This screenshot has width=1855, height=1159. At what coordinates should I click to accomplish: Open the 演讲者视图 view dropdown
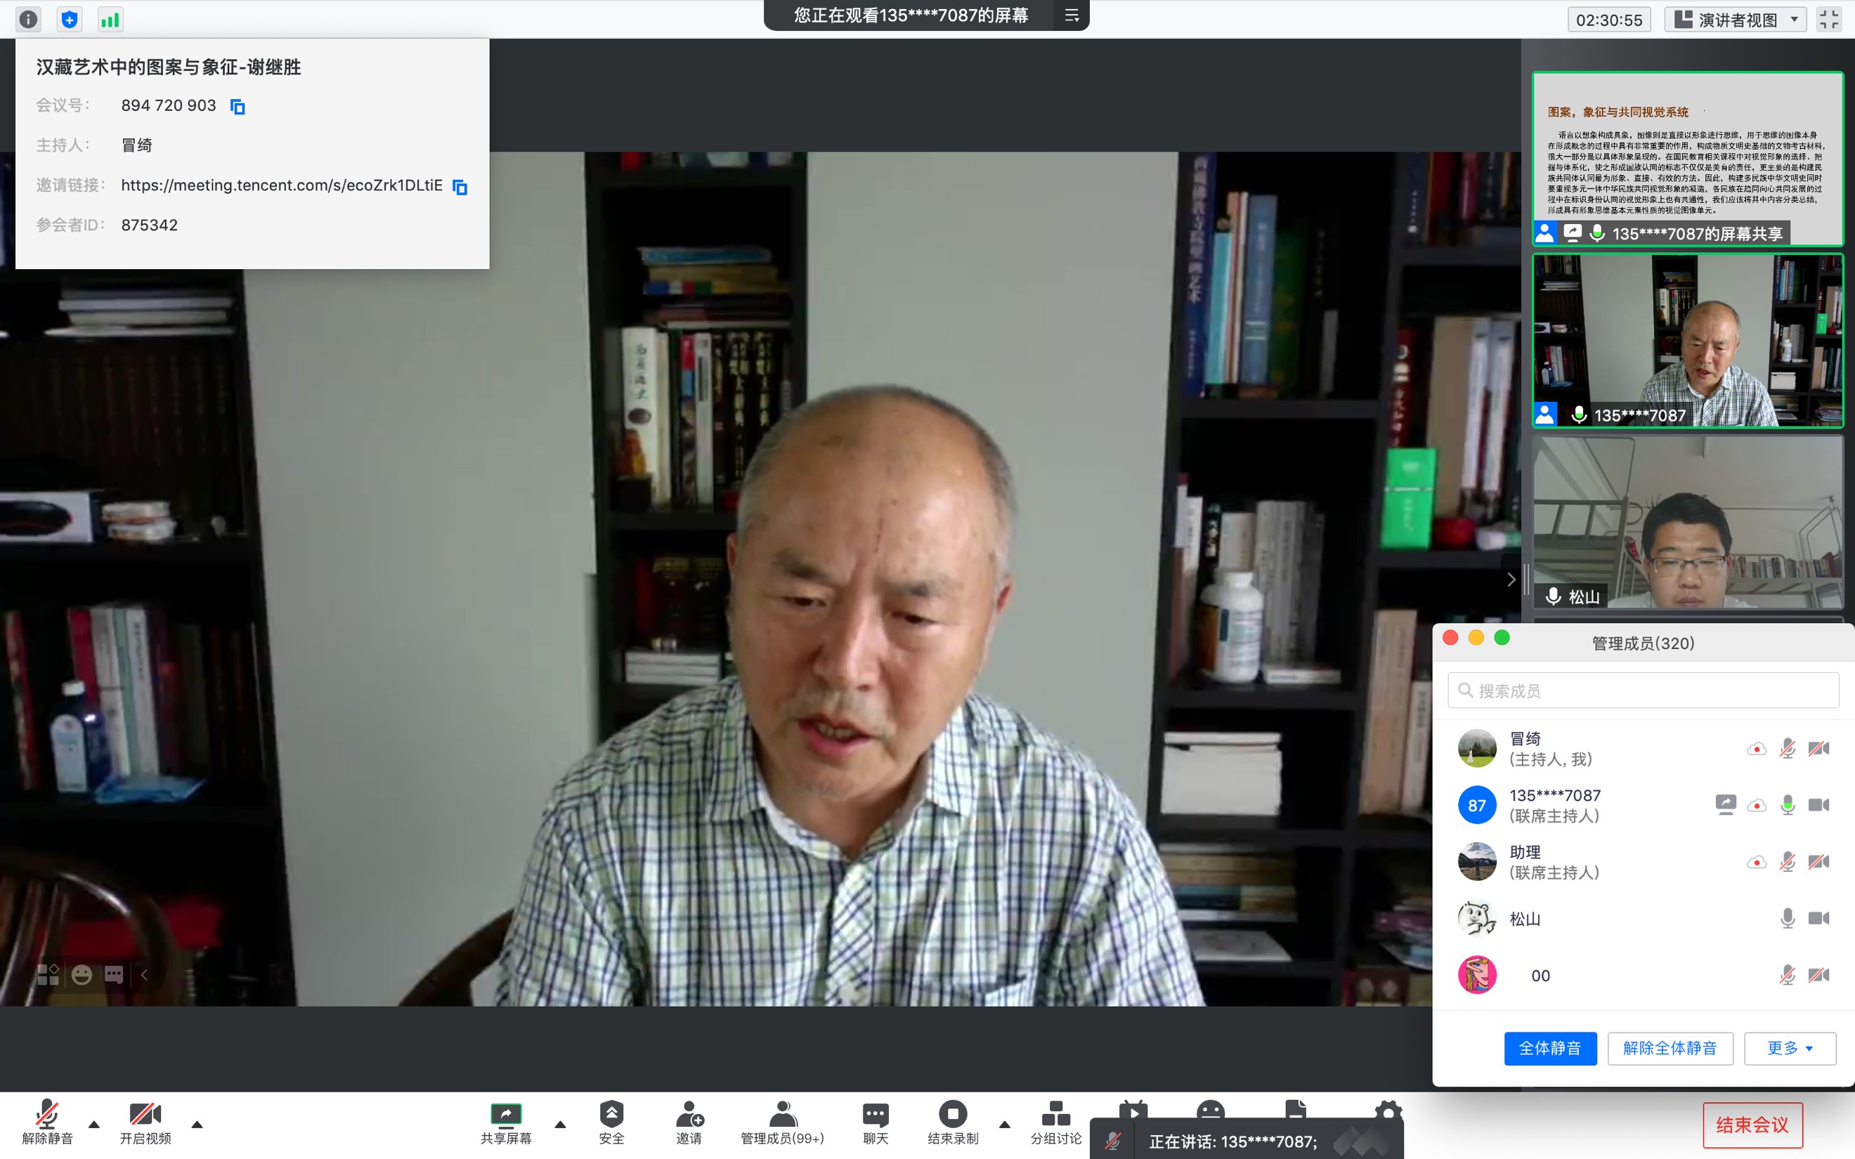[x=1736, y=19]
